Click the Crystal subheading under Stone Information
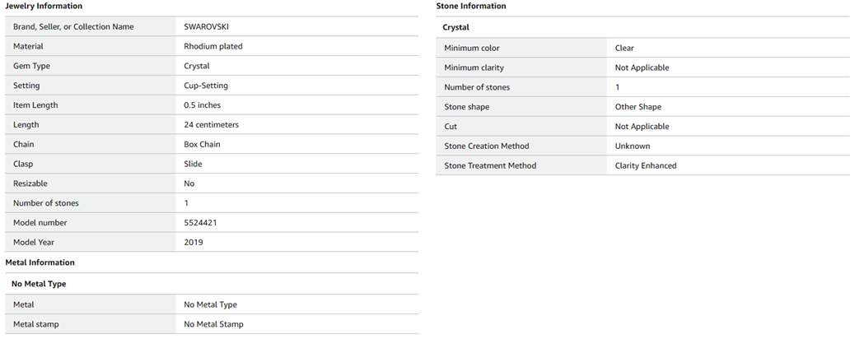 click(455, 28)
